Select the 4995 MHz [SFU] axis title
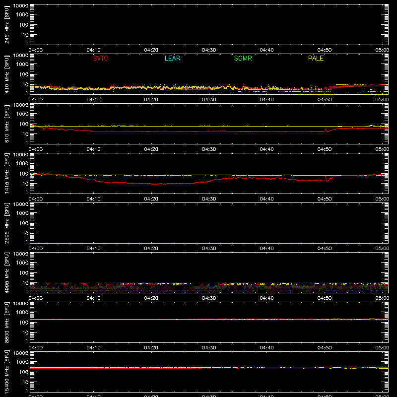 tap(7, 272)
